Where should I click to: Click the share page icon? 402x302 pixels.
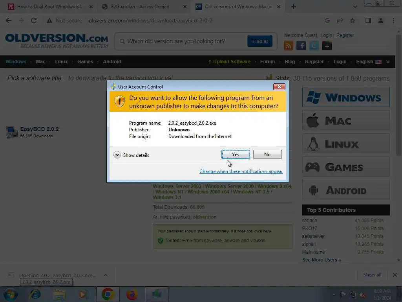click(340, 20)
